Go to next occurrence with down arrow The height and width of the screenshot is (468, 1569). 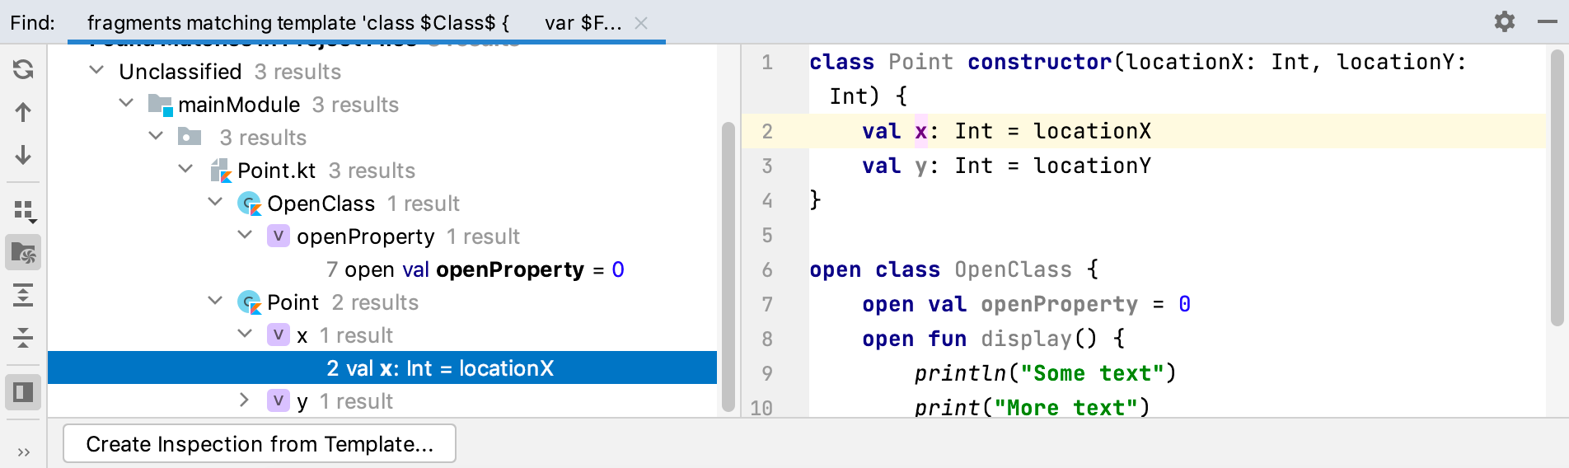click(x=23, y=155)
